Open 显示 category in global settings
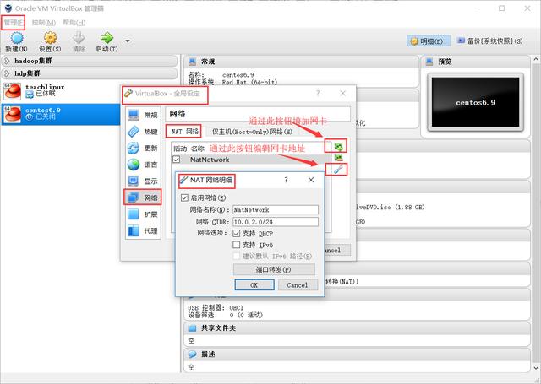 tap(143, 181)
